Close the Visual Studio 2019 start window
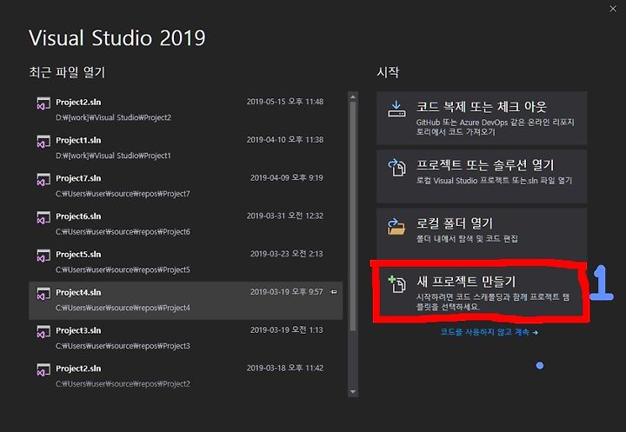The width and height of the screenshot is (626, 432). tap(613, 9)
